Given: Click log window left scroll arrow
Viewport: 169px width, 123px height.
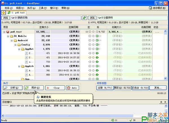Looking at the screenshot, I should pos(3,116).
